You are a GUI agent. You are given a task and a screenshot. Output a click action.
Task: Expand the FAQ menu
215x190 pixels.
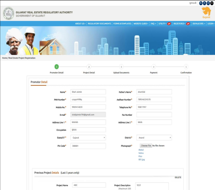pyautogui.click(x=153, y=24)
